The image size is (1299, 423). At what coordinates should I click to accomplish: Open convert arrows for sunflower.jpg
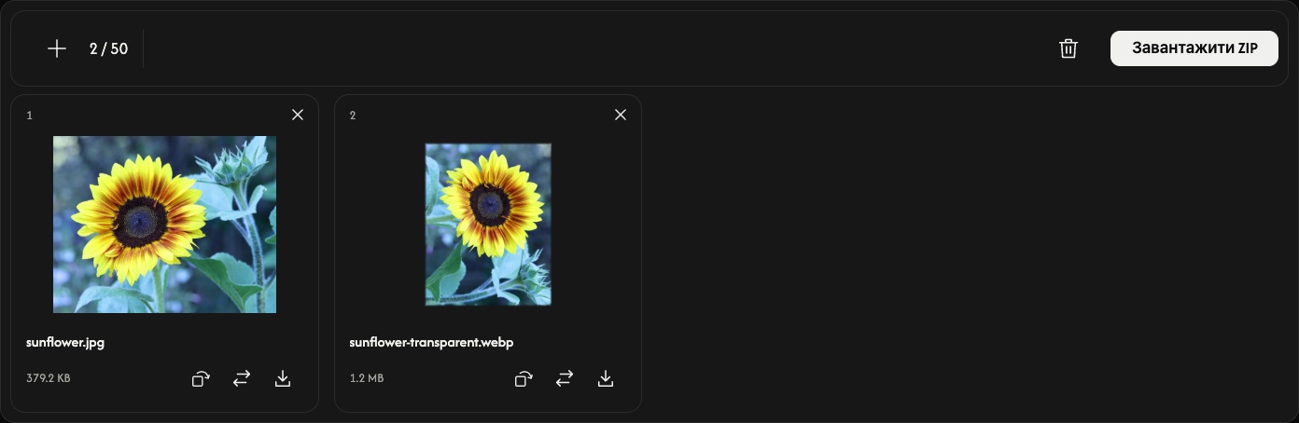242,378
